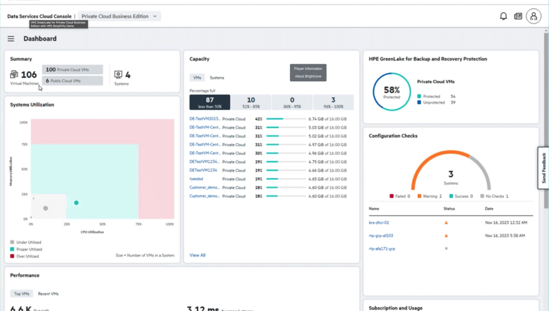Screen dimensions: 549x311
Task: Click the large grey system dot in utilization chart
Action: click(46, 208)
